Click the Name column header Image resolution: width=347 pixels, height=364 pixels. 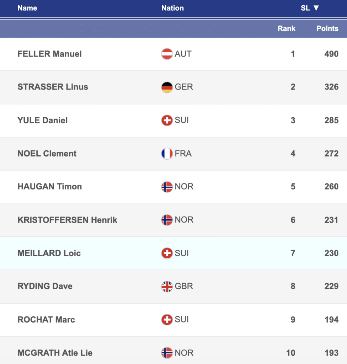coord(27,8)
